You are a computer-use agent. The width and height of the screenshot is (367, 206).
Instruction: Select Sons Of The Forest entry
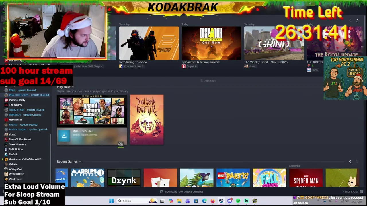click(x=20, y=139)
